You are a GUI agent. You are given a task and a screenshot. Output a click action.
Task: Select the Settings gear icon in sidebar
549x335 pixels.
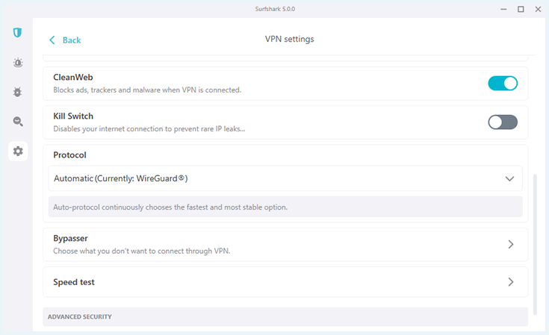(x=18, y=151)
